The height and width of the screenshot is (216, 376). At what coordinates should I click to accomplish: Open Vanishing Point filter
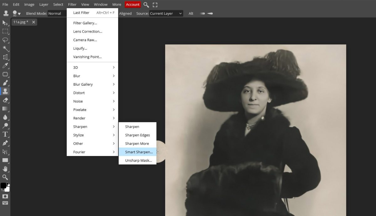[x=92, y=57]
